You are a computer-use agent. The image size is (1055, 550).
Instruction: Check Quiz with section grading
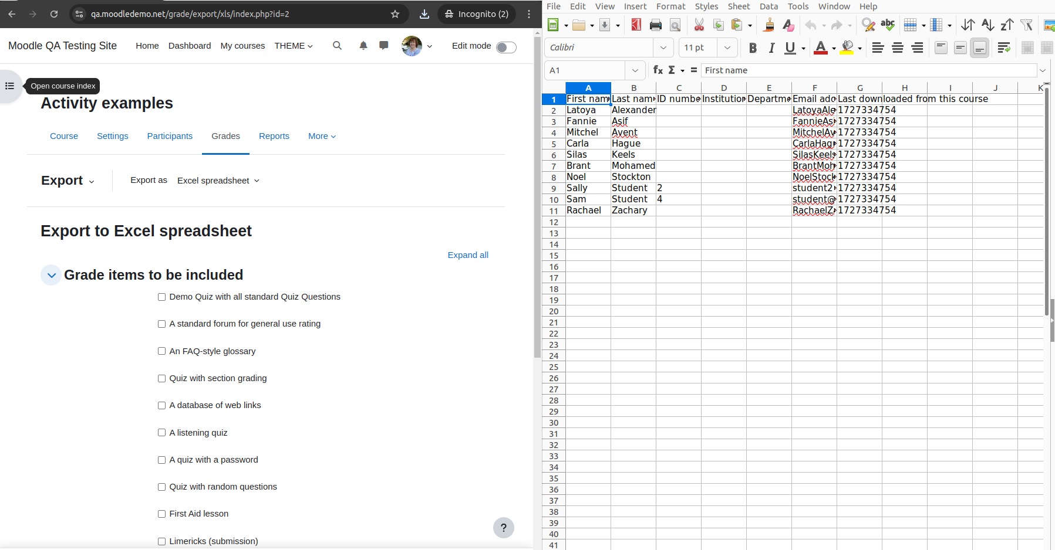(x=161, y=379)
